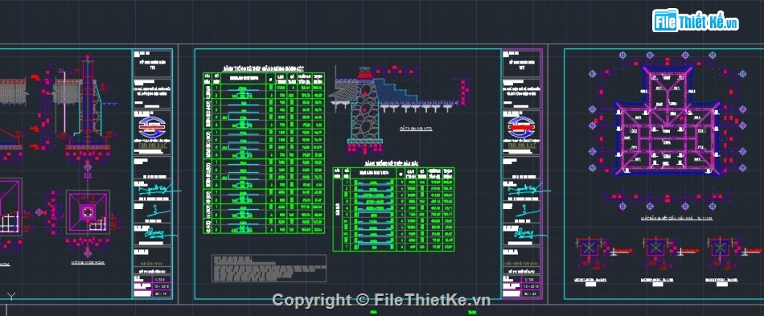Pick the magenta roof structure plan

(x=667, y=121)
